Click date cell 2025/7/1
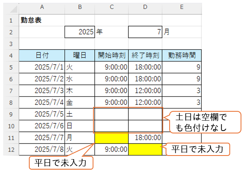This screenshot has height=170, width=243. point(42,67)
